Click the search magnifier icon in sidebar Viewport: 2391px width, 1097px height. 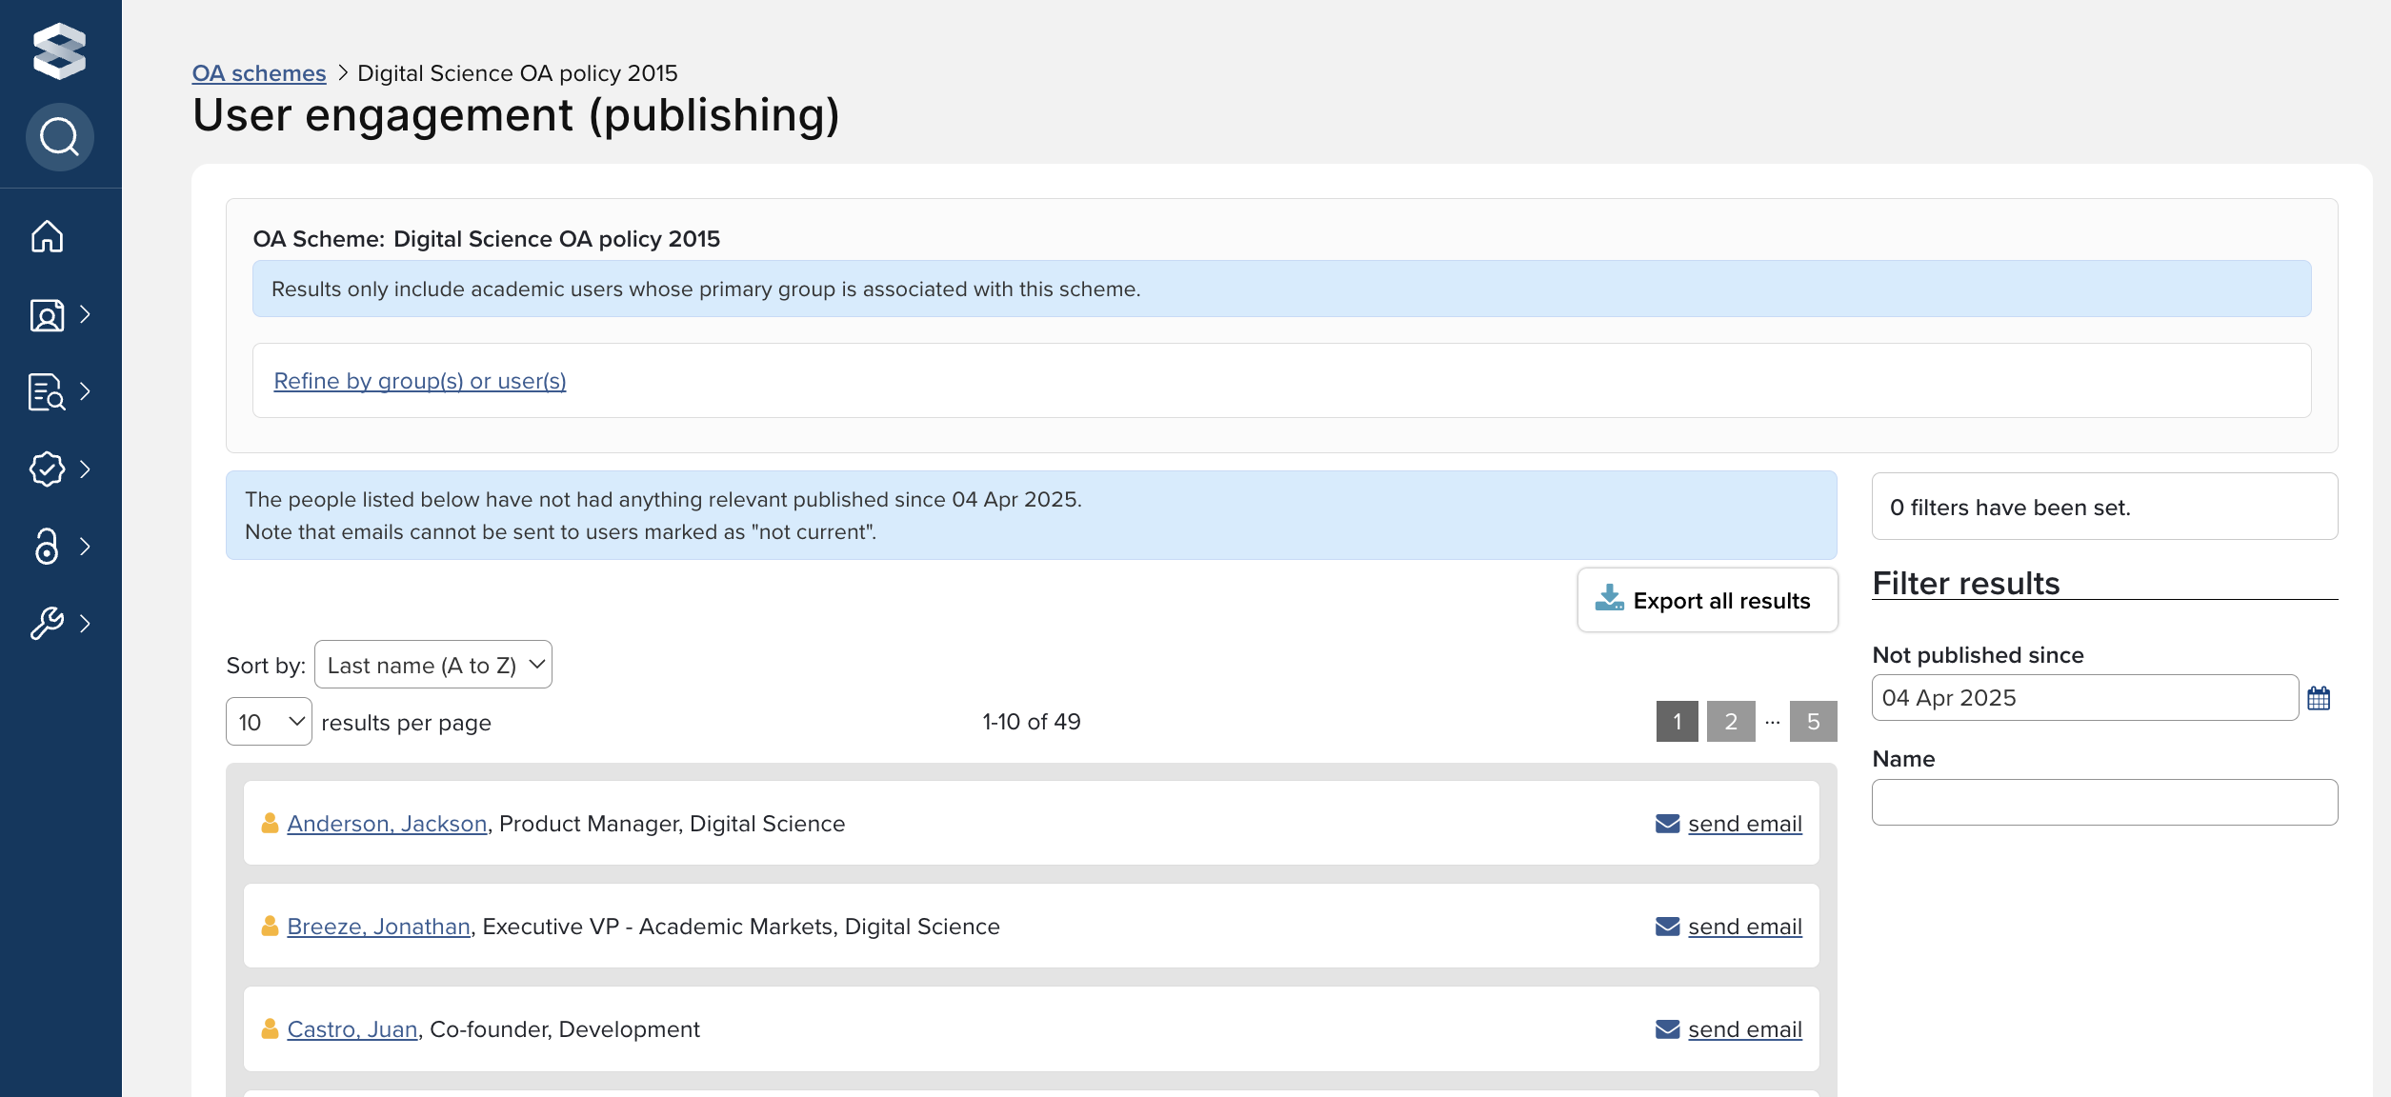59,137
